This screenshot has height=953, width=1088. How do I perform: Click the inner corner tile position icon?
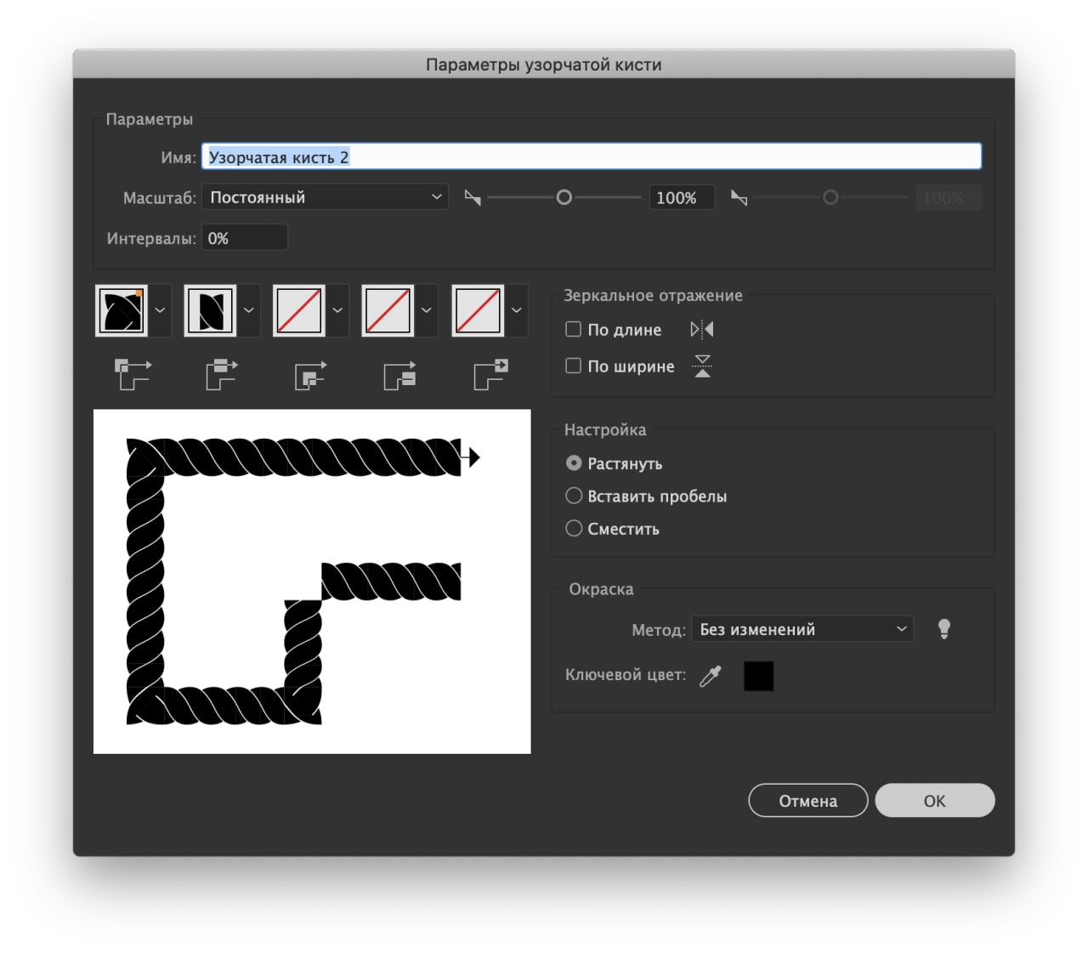pyautogui.click(x=310, y=374)
